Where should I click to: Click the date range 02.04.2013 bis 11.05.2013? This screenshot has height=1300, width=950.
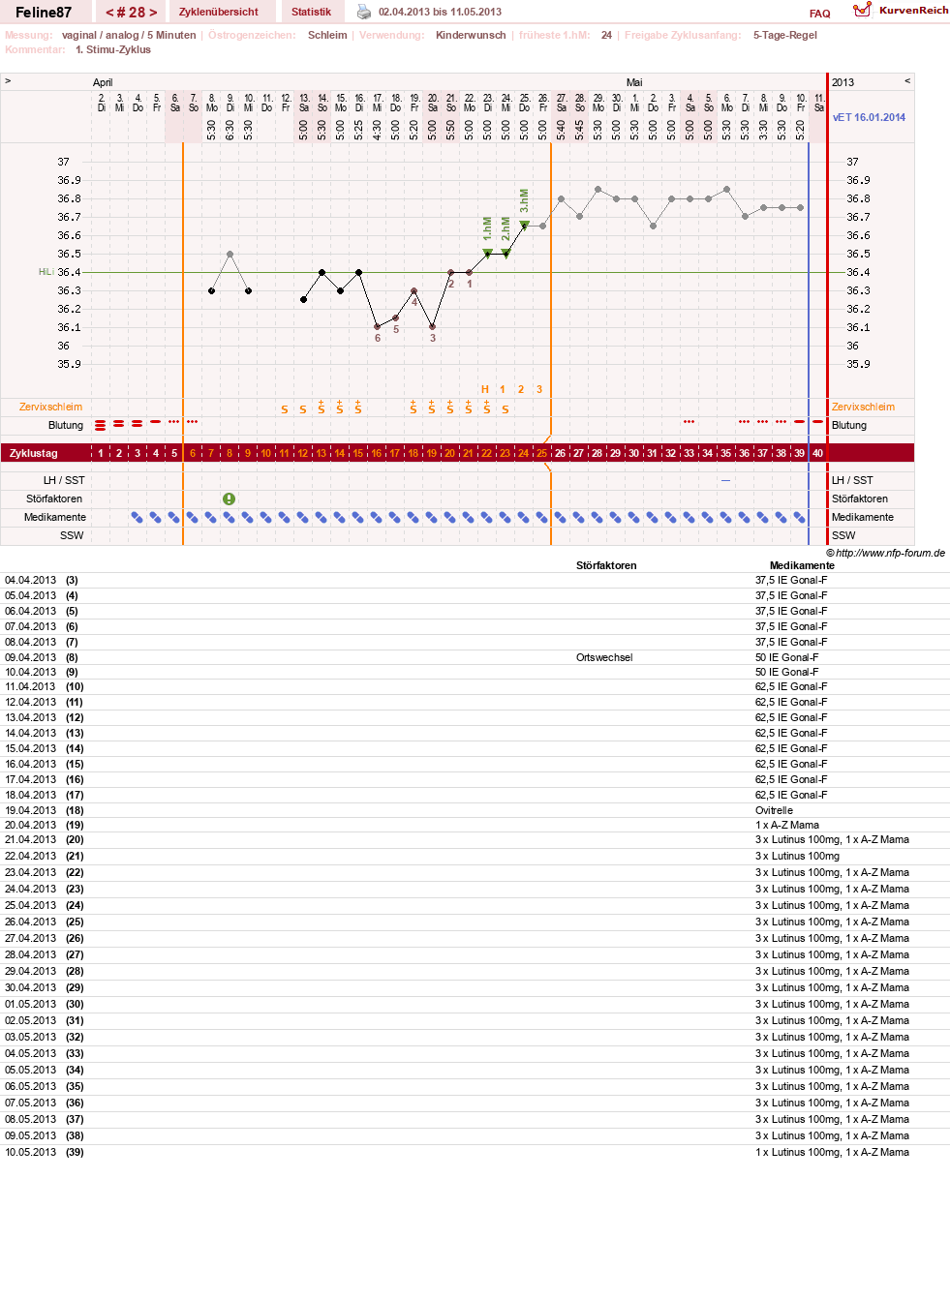[x=440, y=12]
